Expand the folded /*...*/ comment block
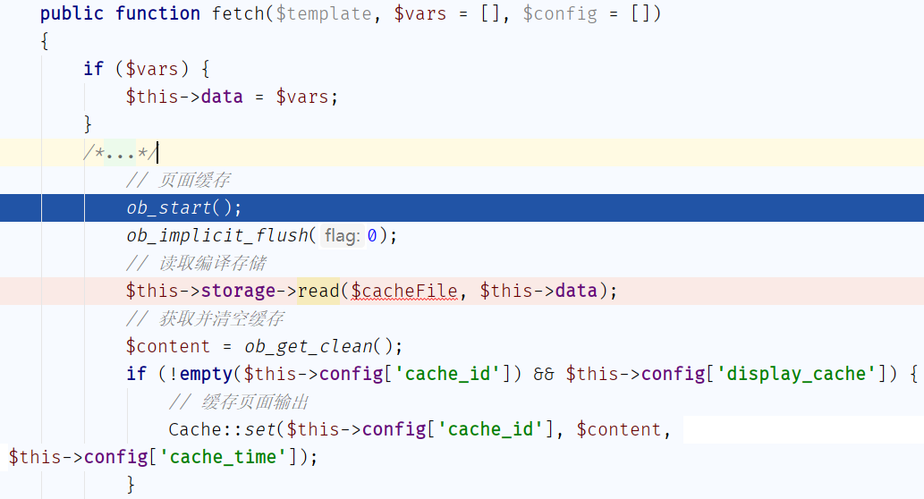 pyautogui.click(x=120, y=153)
